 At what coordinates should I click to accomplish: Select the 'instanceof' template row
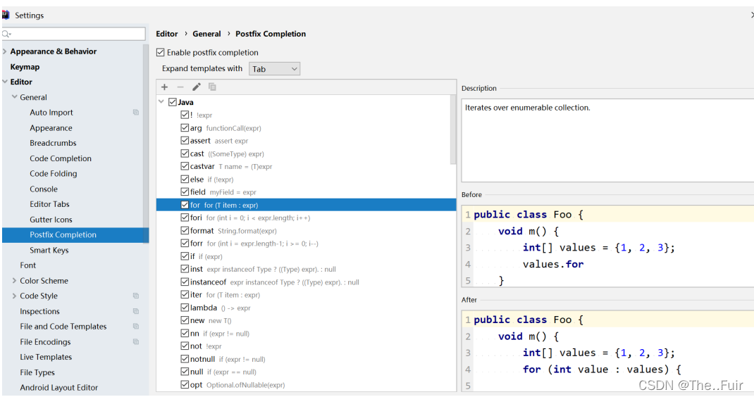tap(307, 282)
